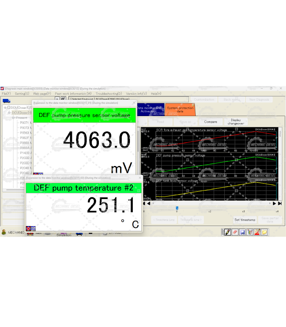Click the playback speed slider handle

click(177, 208)
